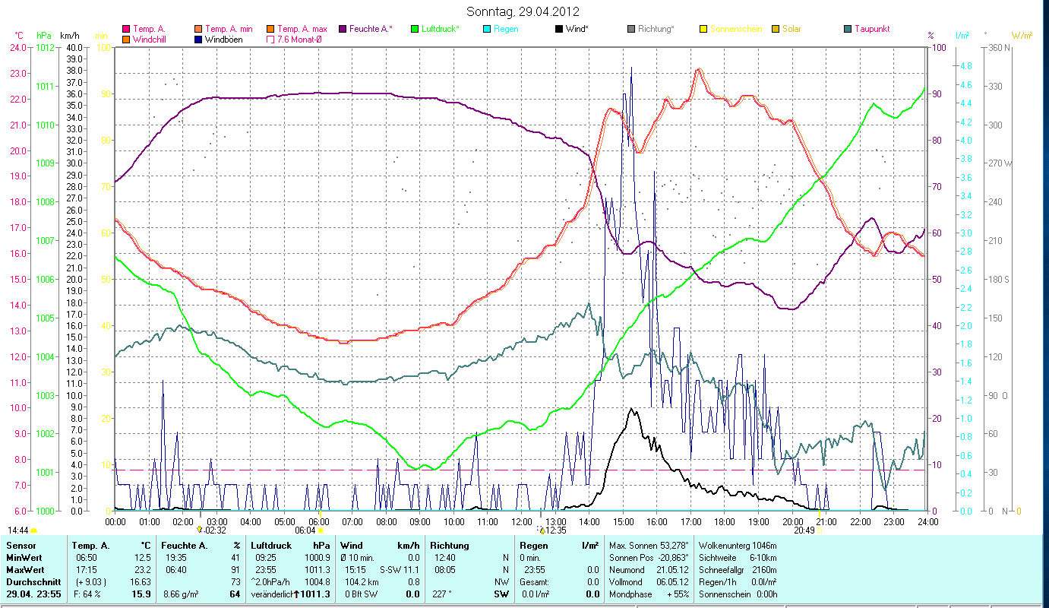
Task: Click the cyan Regen legend square
Action: tap(487, 30)
